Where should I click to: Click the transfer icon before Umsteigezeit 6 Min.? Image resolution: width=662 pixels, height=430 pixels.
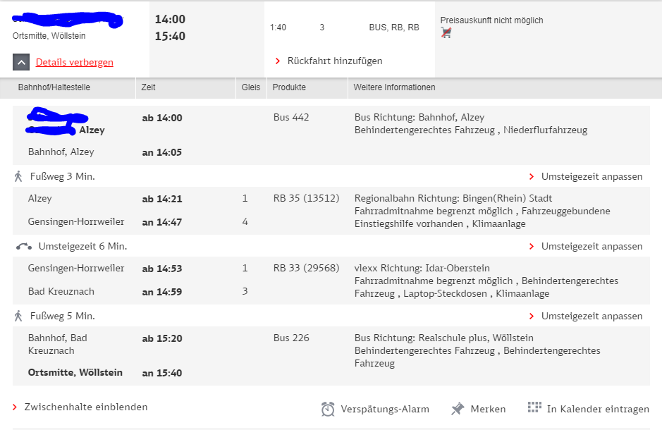[23, 246]
